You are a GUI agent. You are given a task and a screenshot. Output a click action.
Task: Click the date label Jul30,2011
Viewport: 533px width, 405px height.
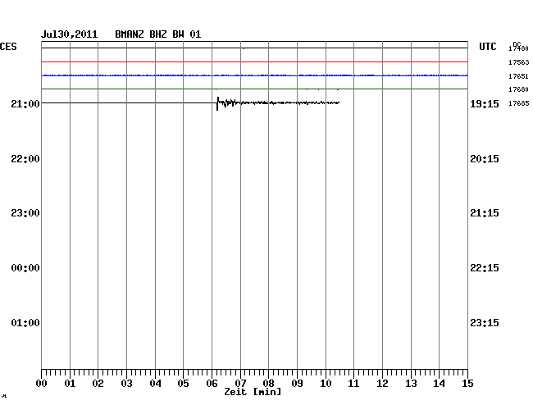(70, 34)
